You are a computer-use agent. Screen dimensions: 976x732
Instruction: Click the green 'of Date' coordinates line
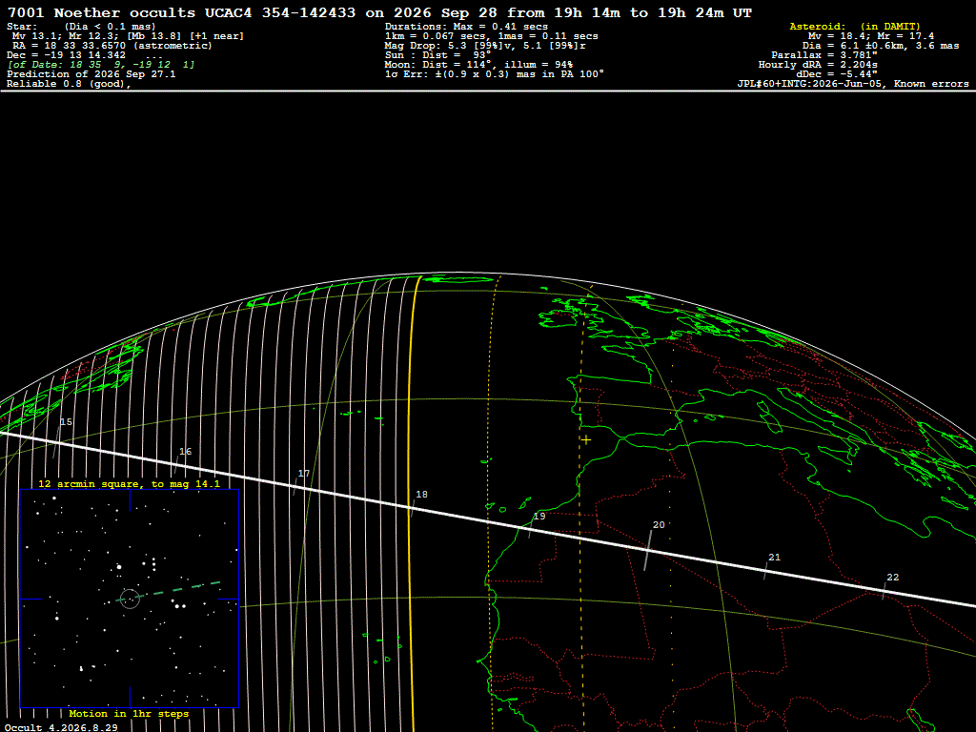tap(101, 65)
